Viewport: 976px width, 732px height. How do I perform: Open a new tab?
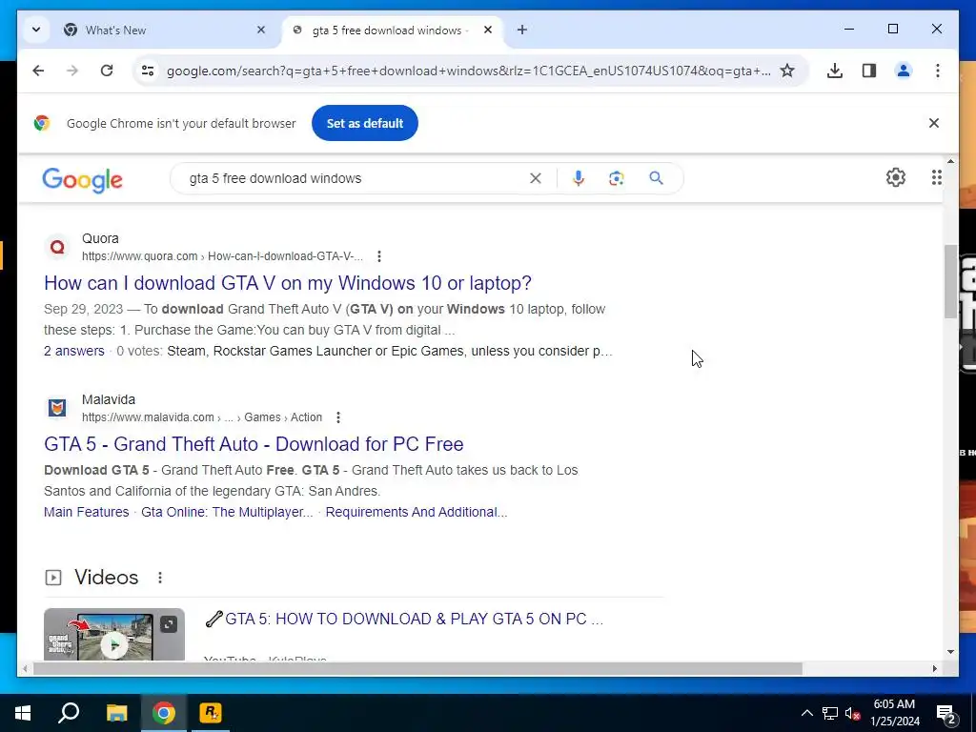[522, 30]
